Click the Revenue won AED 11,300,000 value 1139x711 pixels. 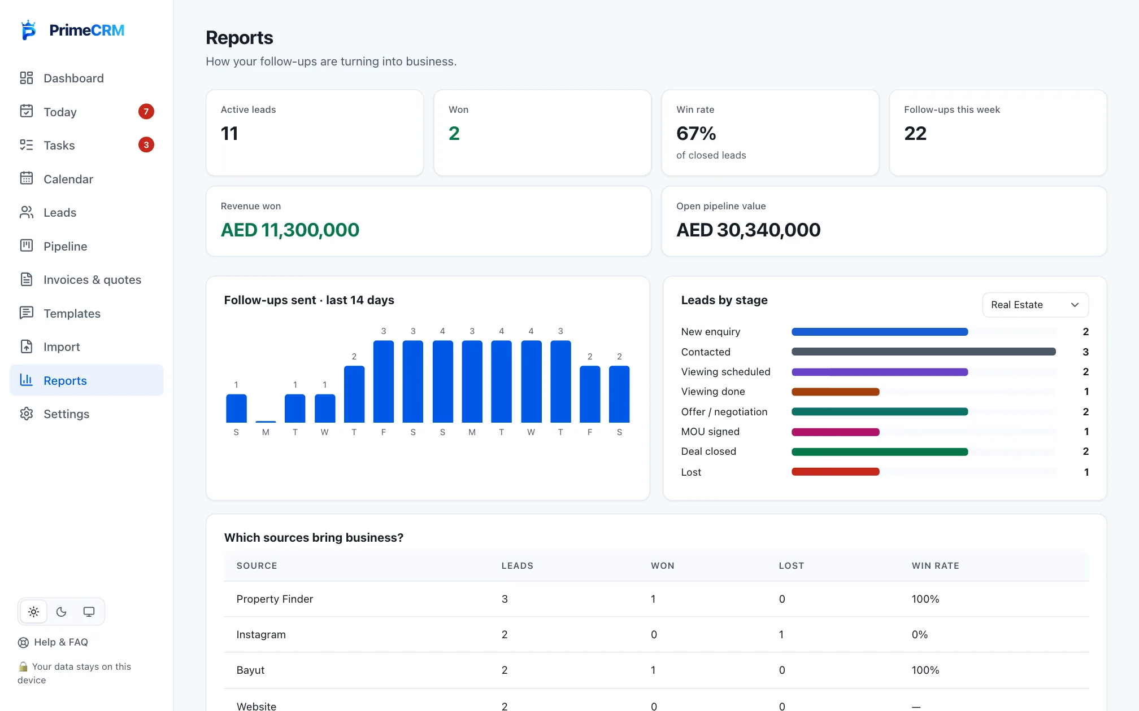[290, 230]
